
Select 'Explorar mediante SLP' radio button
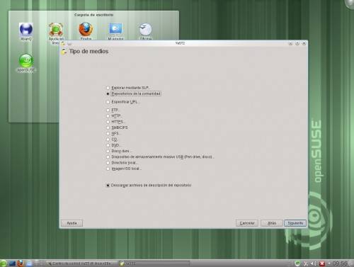(108, 88)
